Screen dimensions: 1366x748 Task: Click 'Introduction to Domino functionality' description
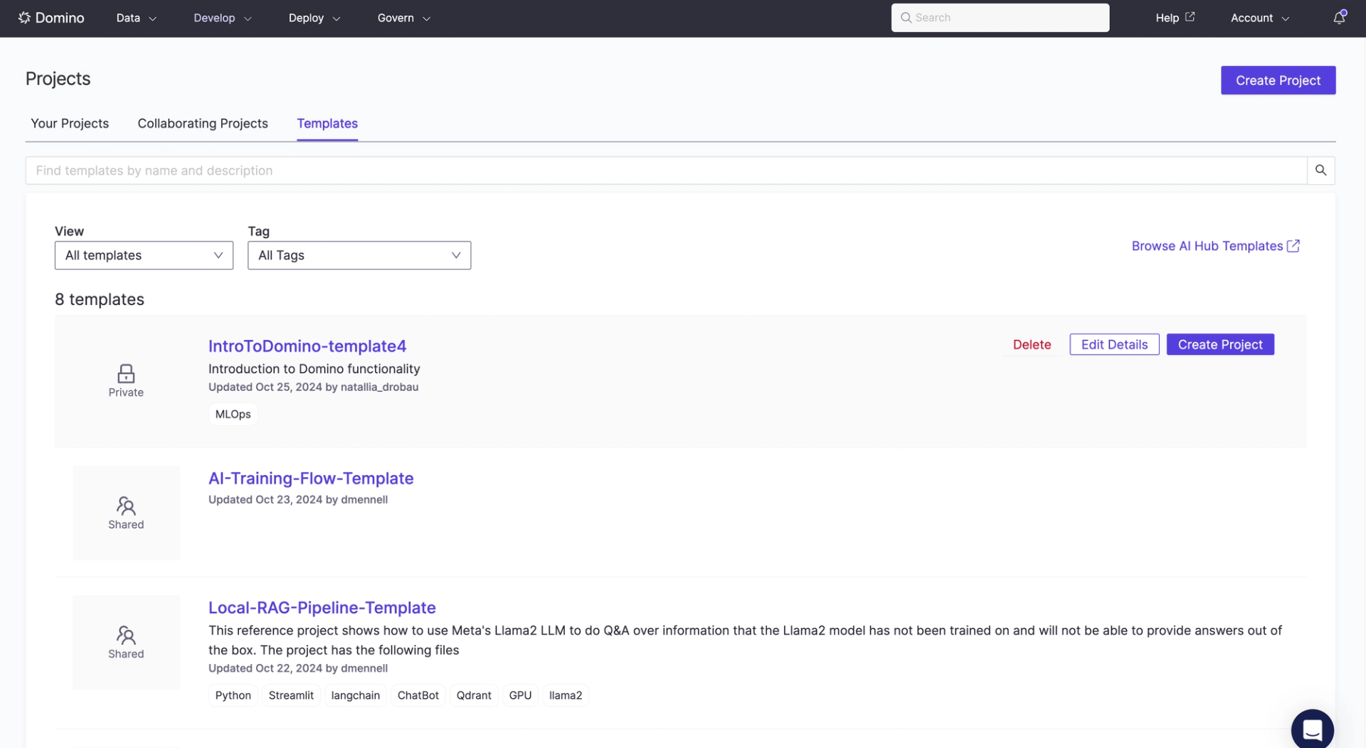click(314, 369)
